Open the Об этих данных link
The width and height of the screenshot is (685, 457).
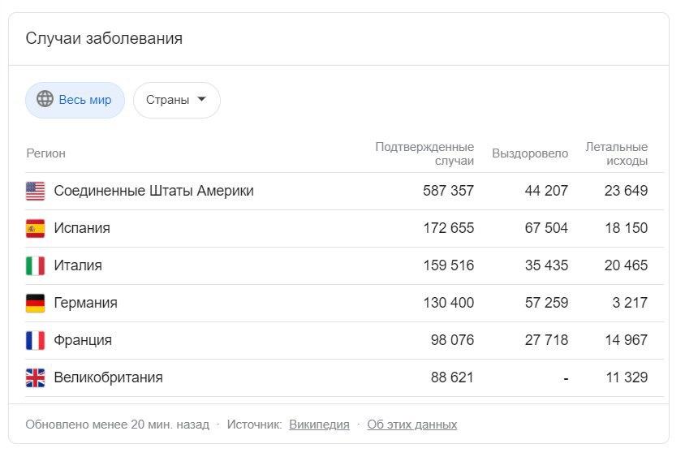(x=412, y=425)
